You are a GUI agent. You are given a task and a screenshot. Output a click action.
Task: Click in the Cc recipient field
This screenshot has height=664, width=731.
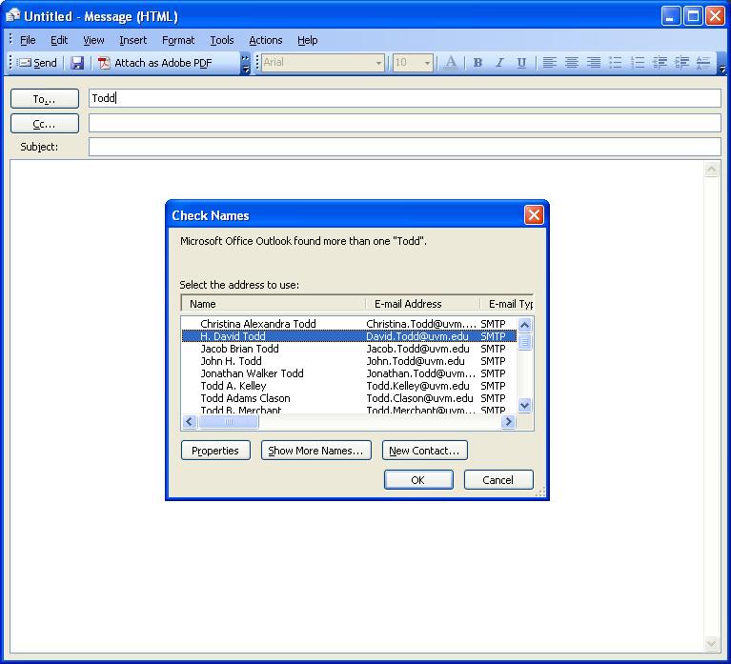tap(405, 123)
